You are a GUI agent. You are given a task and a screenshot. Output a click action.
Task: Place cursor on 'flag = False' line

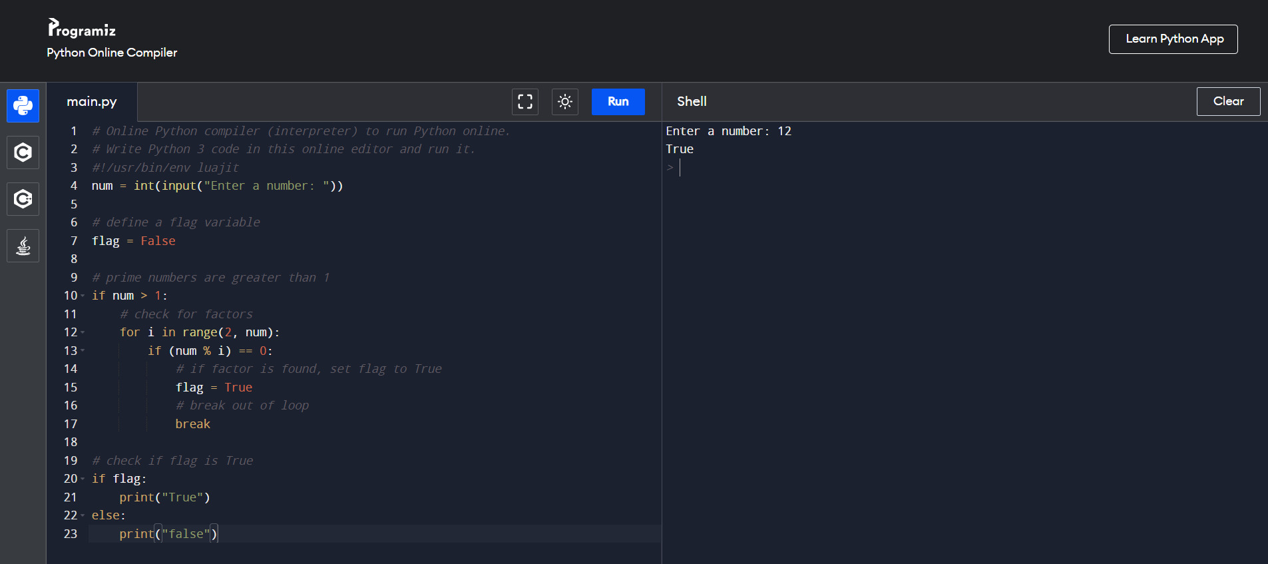pyautogui.click(x=134, y=241)
